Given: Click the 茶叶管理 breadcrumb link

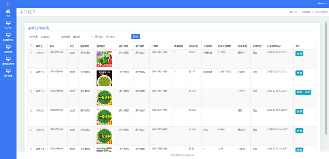Looking at the screenshot, I should click(306, 12).
